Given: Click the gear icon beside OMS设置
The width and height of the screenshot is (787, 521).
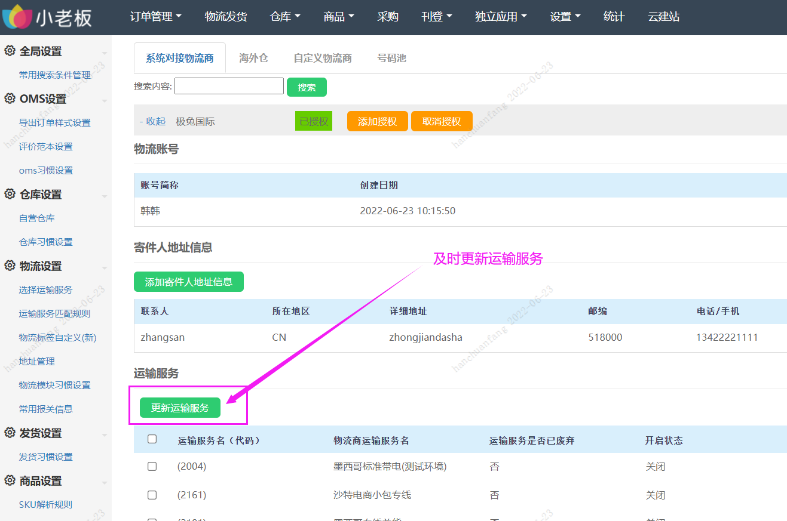Looking at the screenshot, I should pos(10,99).
